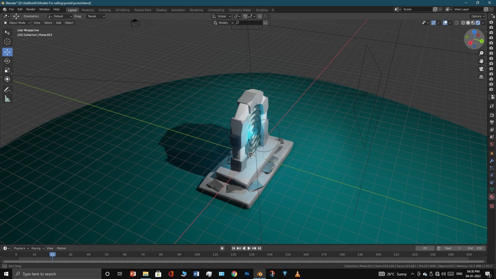Click the End frame field 250
The image size is (496, 279).
pyautogui.click(x=475, y=248)
